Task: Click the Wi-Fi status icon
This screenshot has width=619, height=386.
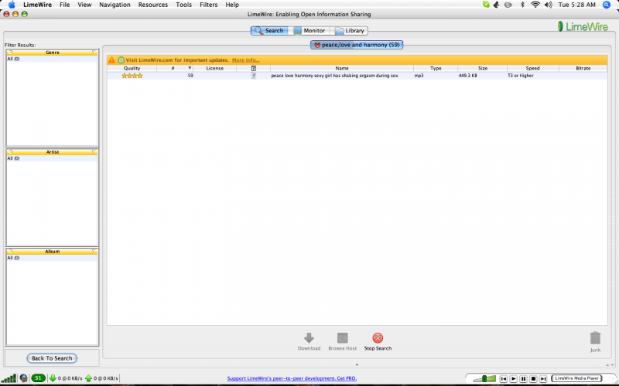Action: coord(535,5)
